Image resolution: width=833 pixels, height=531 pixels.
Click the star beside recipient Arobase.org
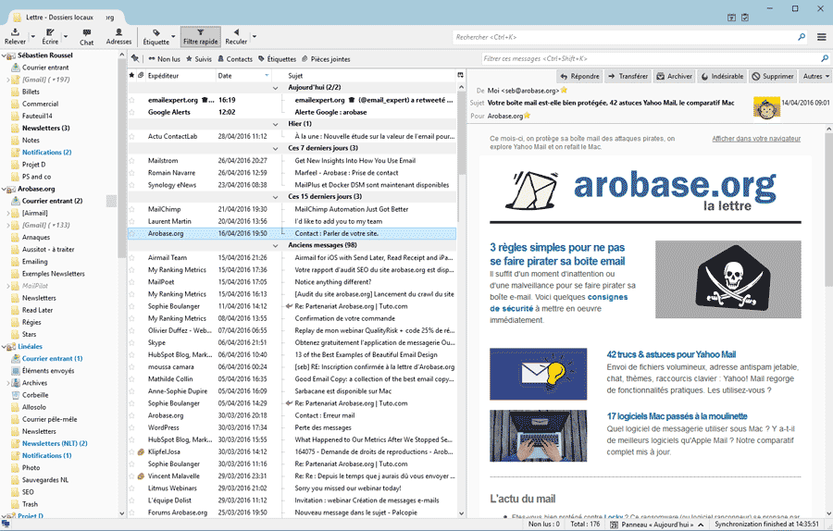tap(527, 116)
